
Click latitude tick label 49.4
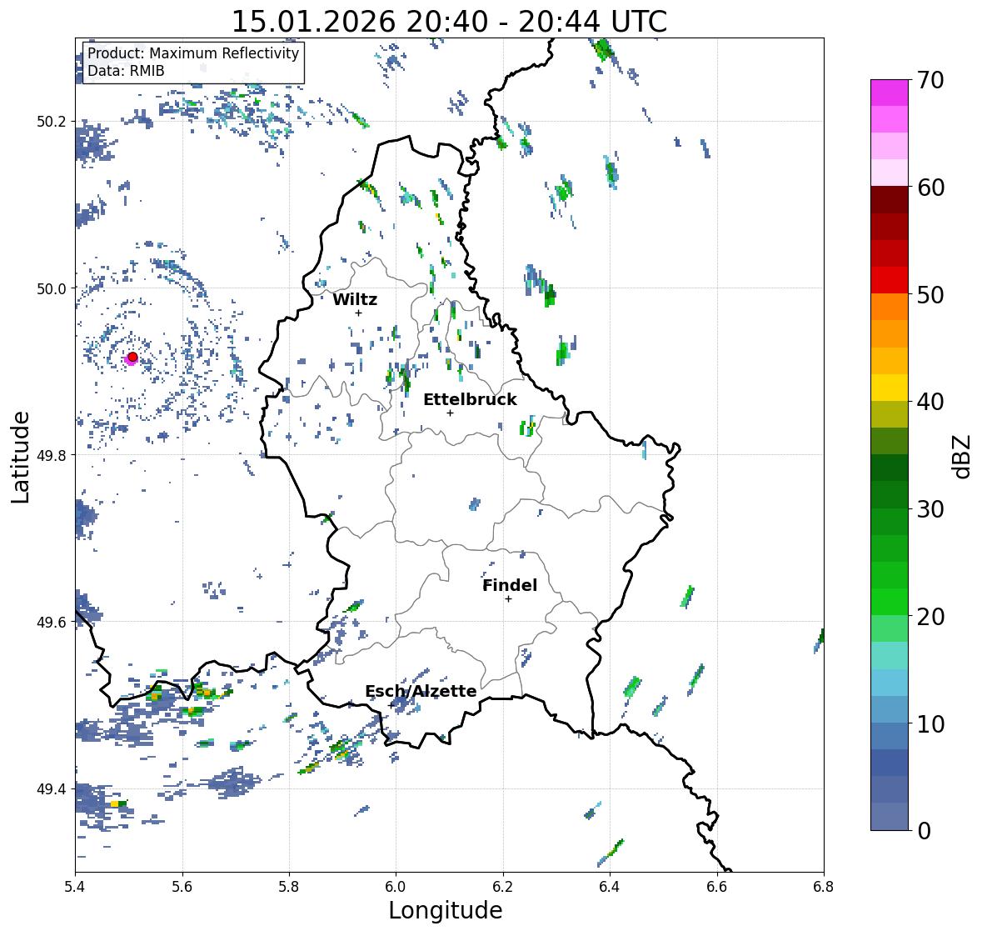pyautogui.click(x=52, y=789)
